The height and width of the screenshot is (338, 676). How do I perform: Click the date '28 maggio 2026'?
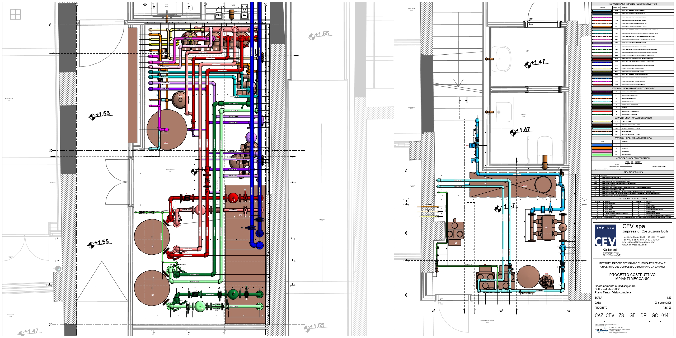[663, 303]
